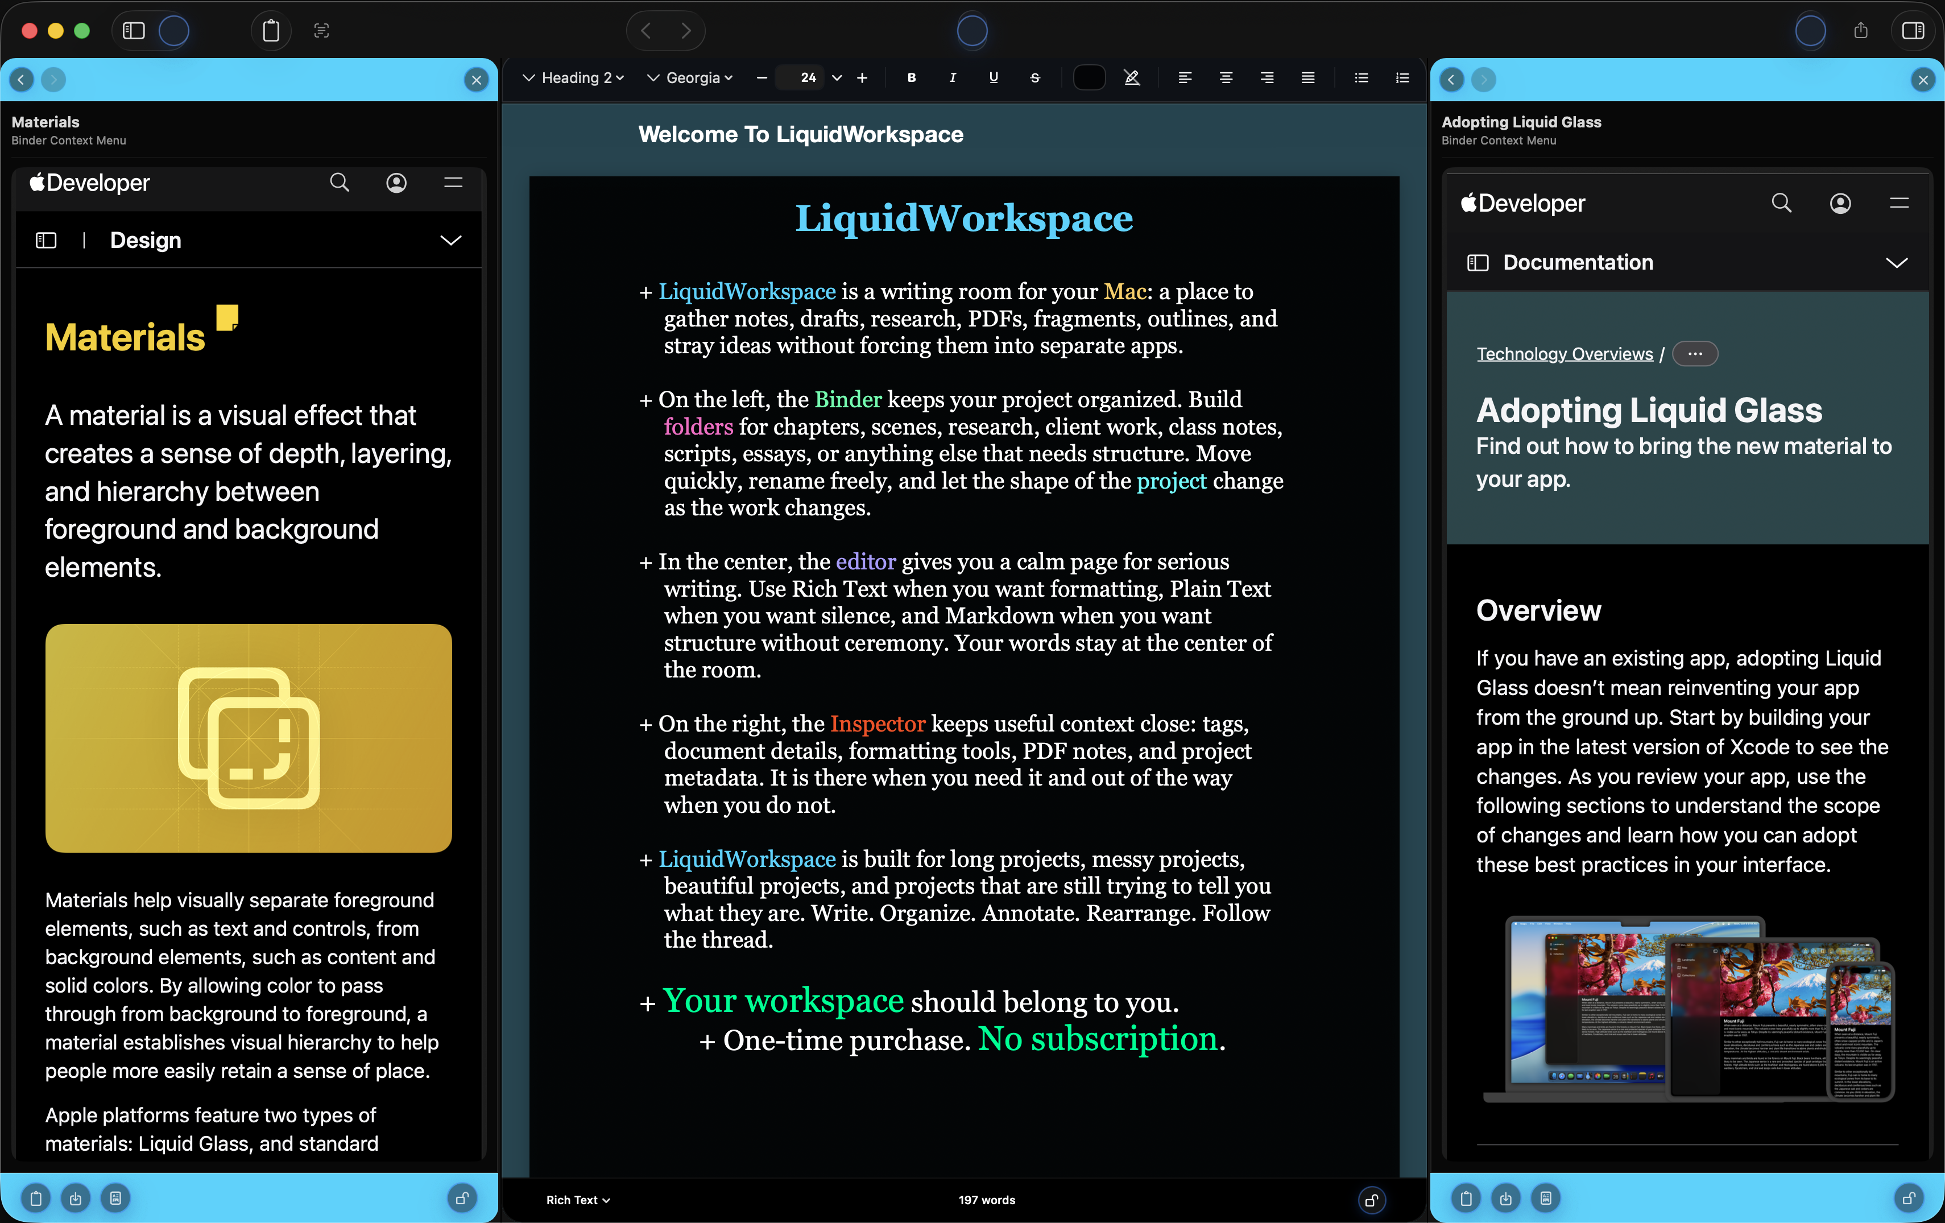This screenshot has height=1223, width=1945.
Task: Open the font size dropdown chevron
Action: 837,77
